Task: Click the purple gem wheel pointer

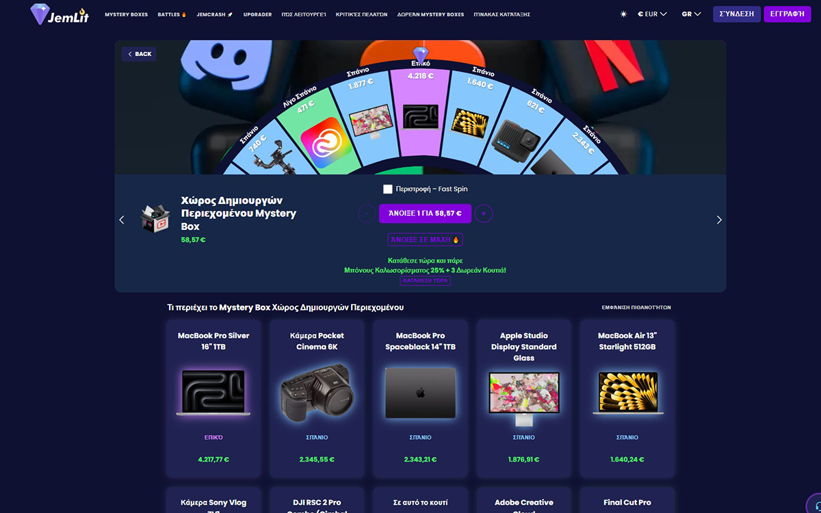Action: pyautogui.click(x=420, y=54)
